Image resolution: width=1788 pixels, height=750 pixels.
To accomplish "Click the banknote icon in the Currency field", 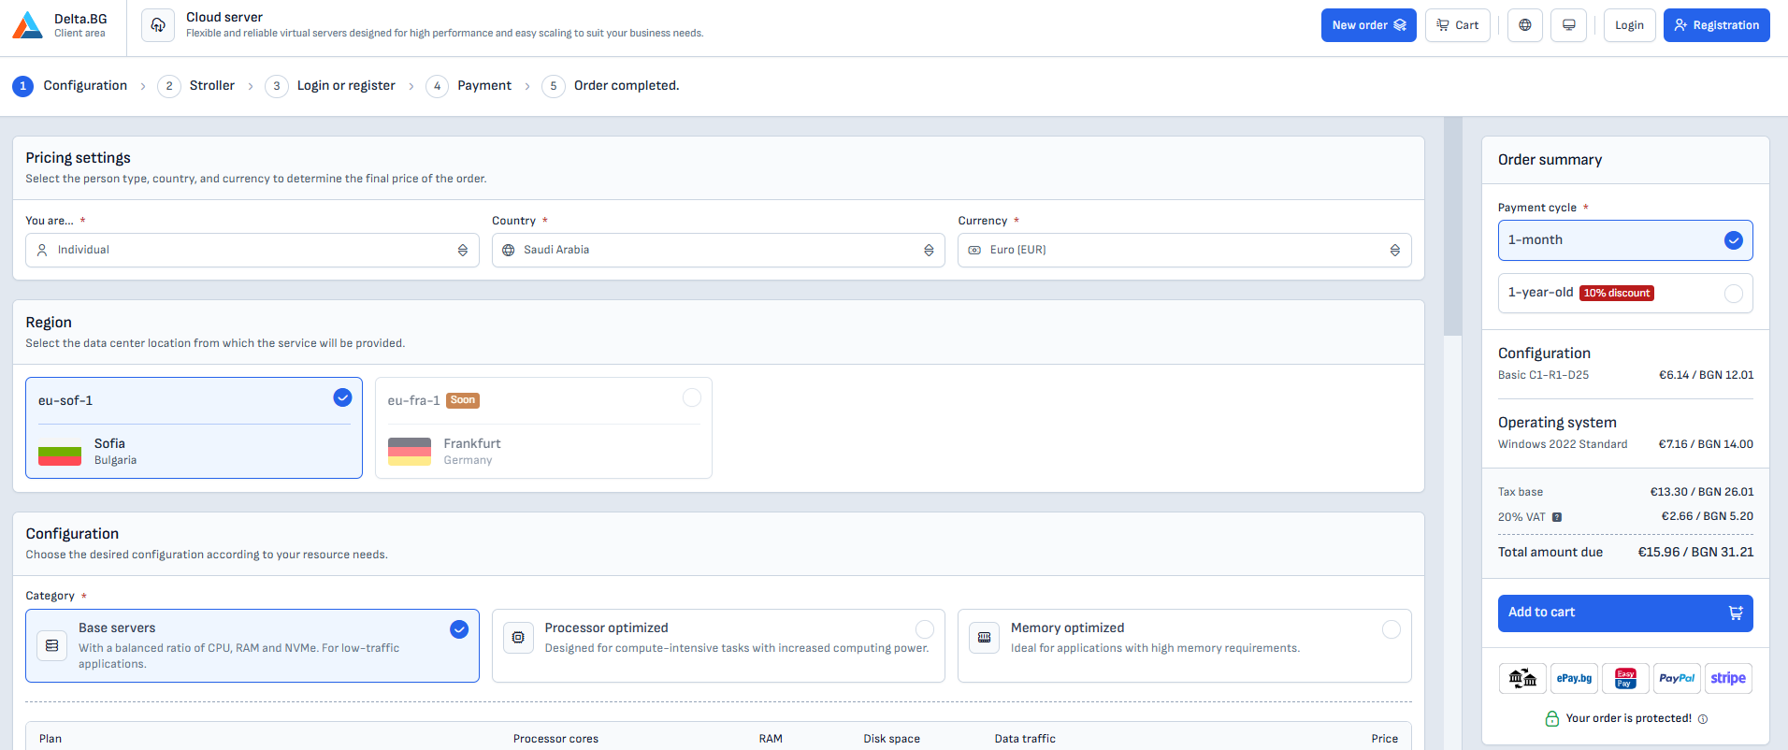I will point(974,251).
